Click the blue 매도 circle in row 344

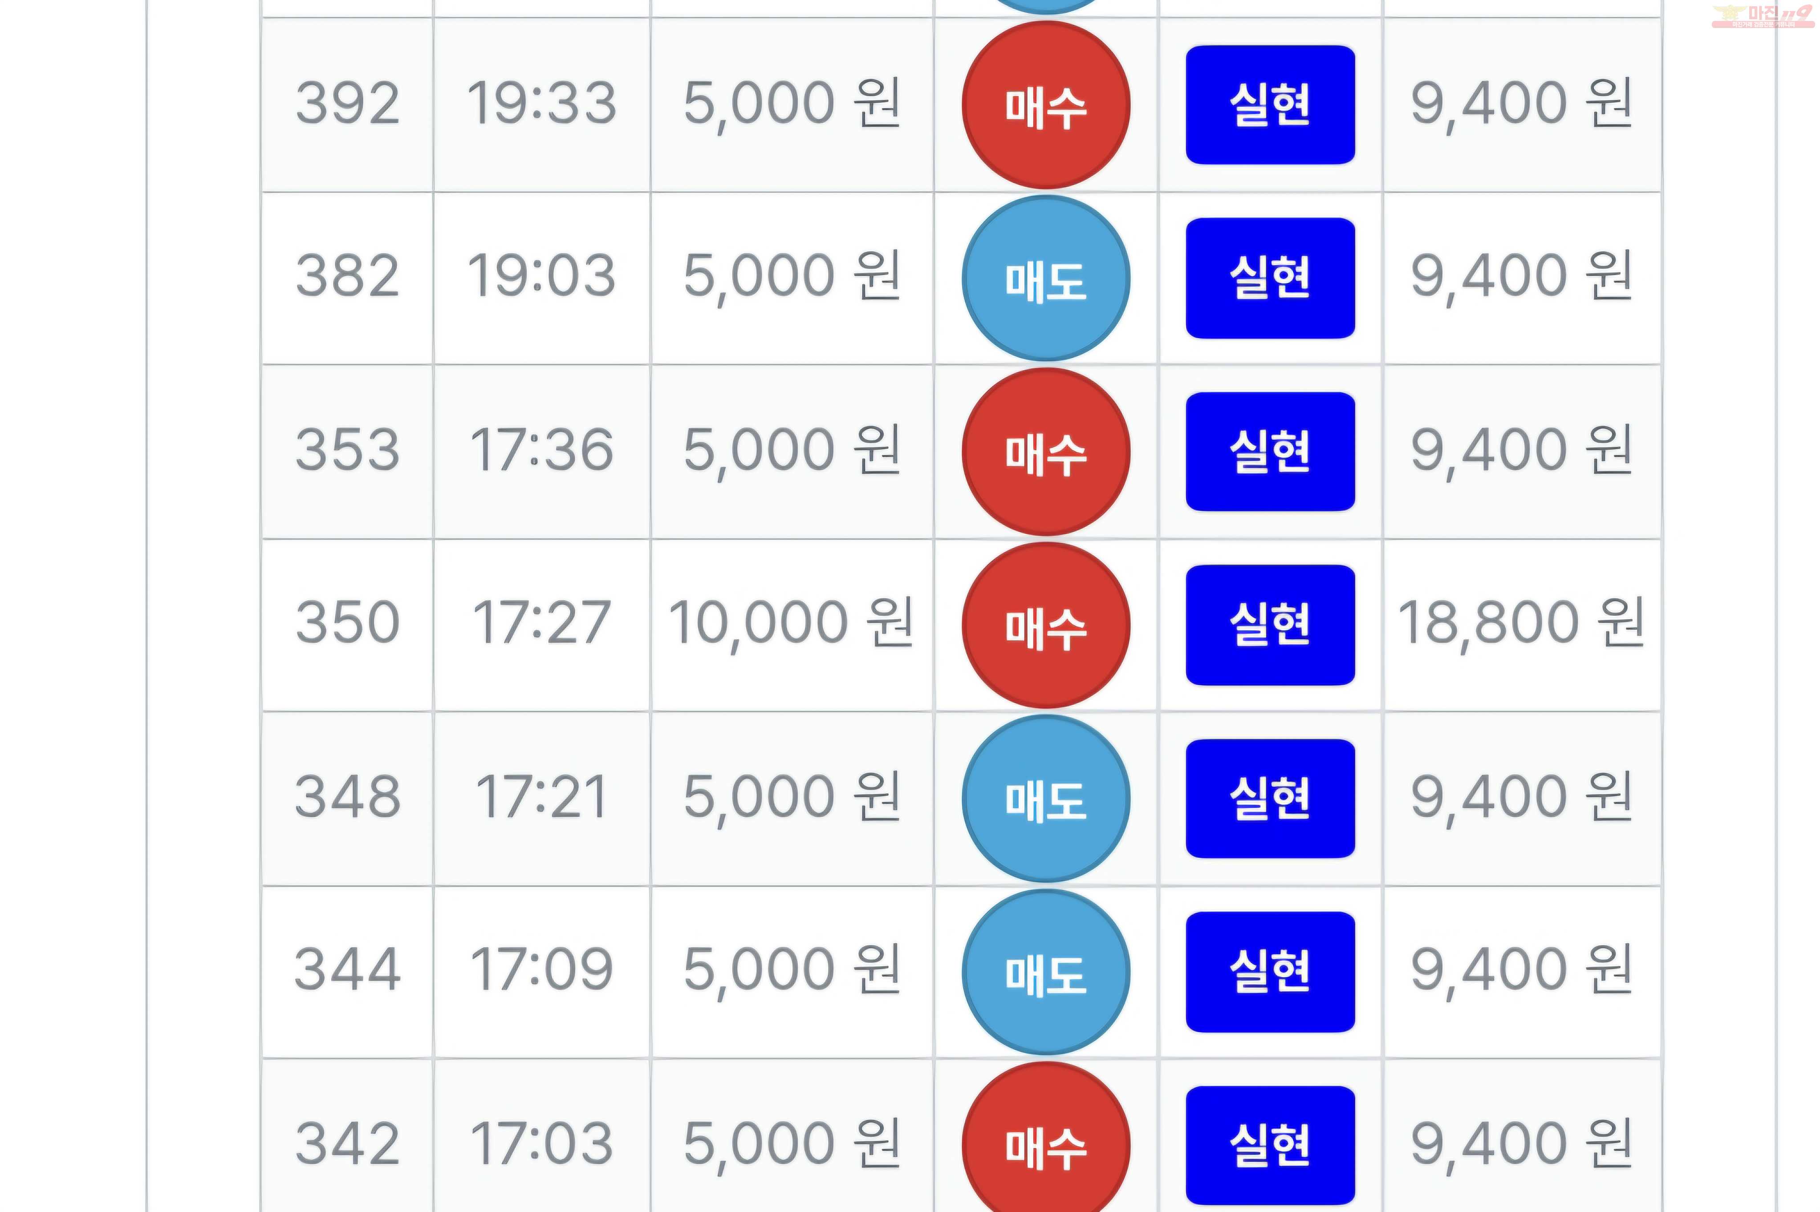click(1046, 972)
